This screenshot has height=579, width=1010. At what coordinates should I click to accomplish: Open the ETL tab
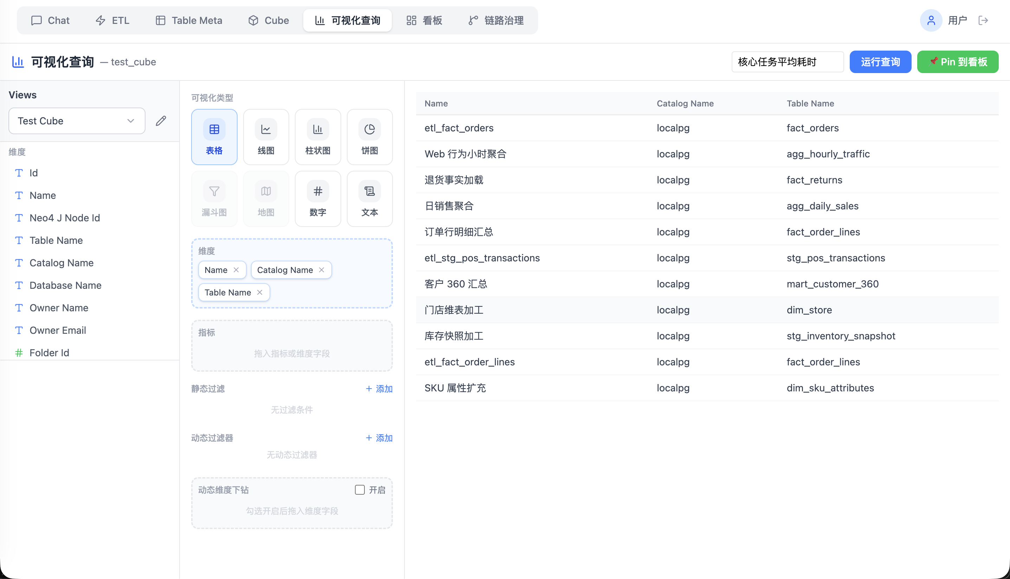[112, 20]
